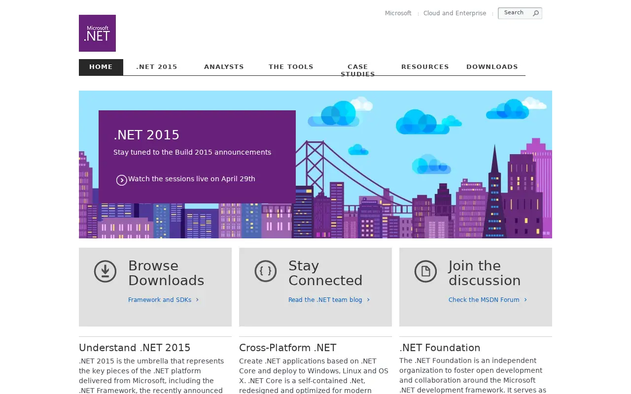Viewport: 631px width, 394px height.
Task: Click the download arrow circle icon
Action: click(x=105, y=271)
